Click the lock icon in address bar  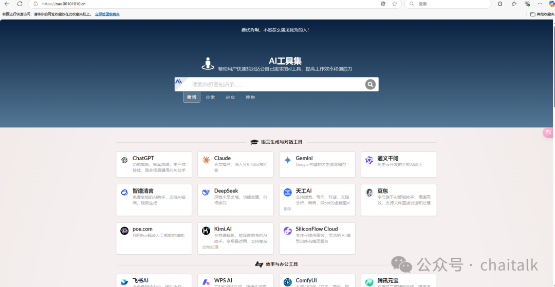click(35, 4)
